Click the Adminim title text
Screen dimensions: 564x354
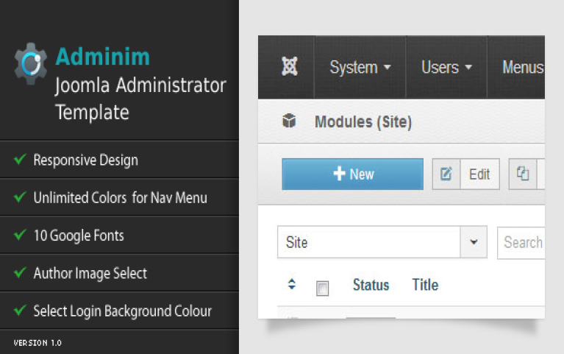click(x=102, y=57)
